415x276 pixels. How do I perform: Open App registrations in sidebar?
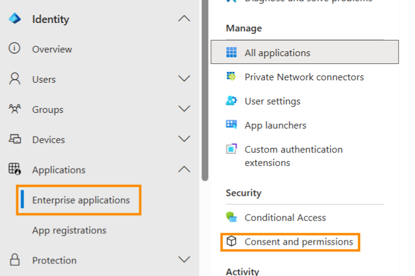click(69, 230)
